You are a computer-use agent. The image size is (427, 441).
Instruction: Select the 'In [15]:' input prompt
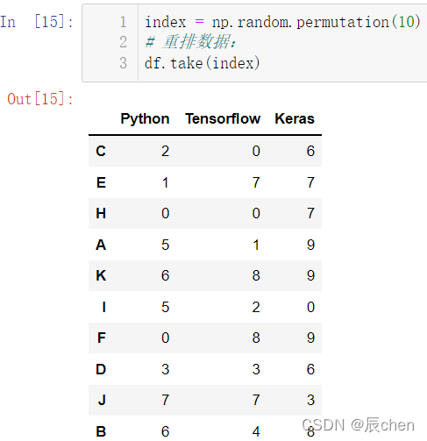pos(37,22)
